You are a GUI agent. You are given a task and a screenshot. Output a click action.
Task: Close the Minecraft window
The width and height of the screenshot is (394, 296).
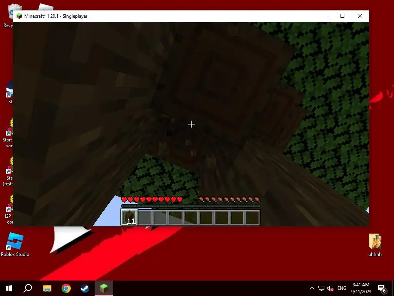pos(360,16)
